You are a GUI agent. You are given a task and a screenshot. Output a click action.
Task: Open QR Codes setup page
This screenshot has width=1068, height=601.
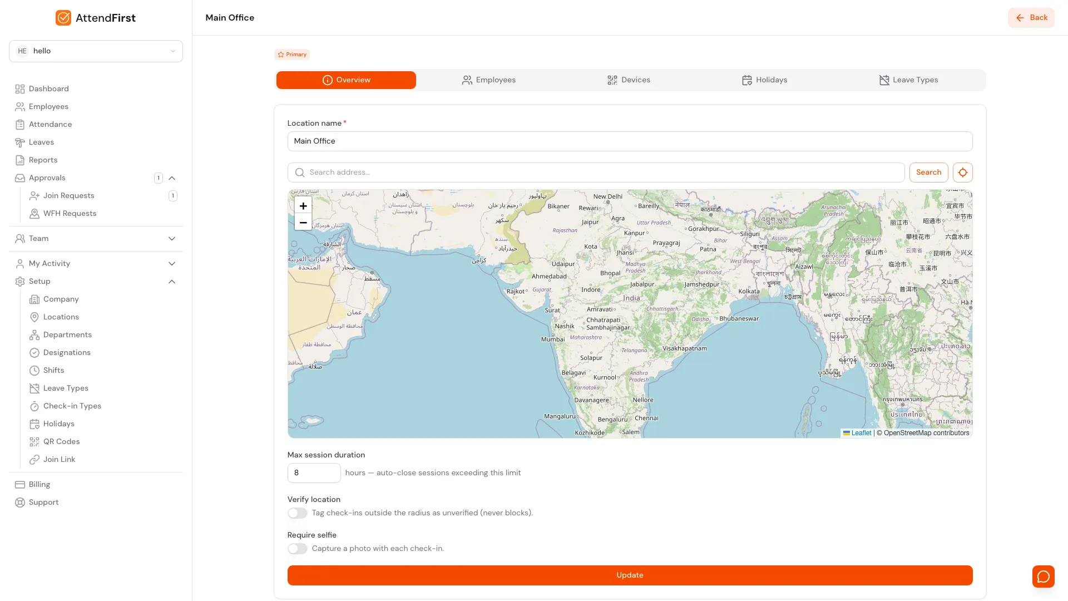click(61, 442)
